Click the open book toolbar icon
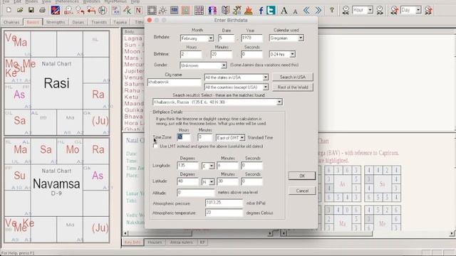The height and width of the screenshot is (256, 456). tap(225, 11)
